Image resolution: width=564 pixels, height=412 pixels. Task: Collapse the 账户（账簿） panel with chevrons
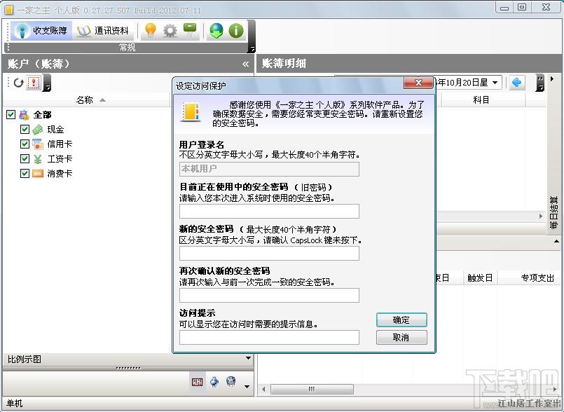coord(246,64)
